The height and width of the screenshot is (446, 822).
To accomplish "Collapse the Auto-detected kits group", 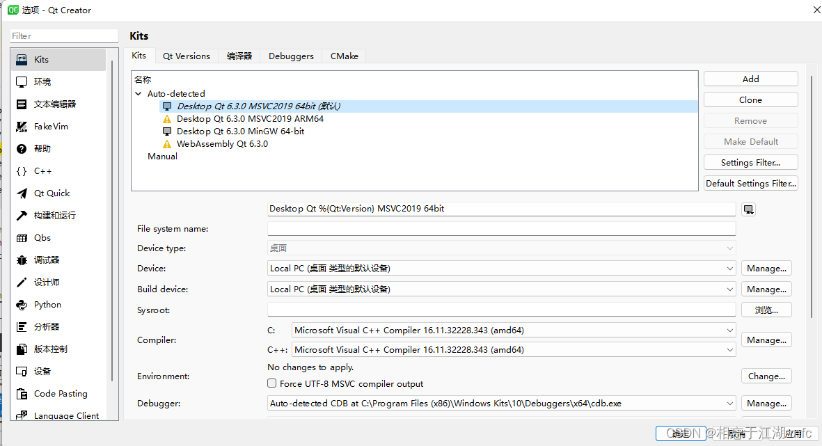I will [138, 93].
